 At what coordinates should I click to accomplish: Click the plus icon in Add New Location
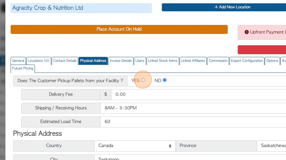(216, 7)
